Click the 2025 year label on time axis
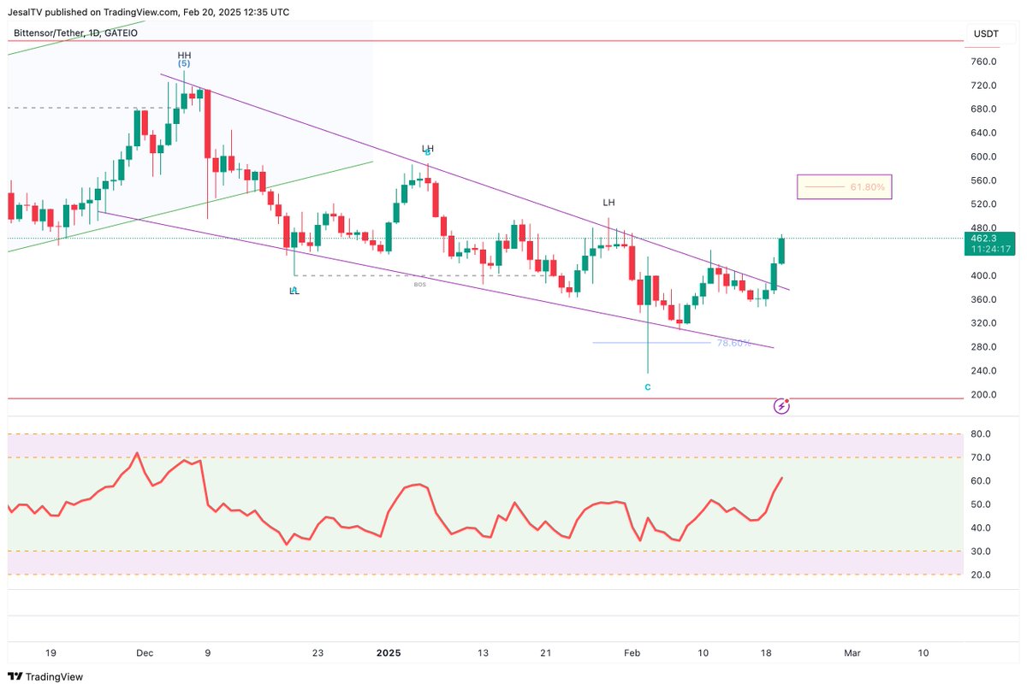This screenshot has height=690, width=1027. point(389,653)
